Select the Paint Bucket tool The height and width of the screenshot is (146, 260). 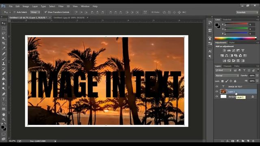4,79
